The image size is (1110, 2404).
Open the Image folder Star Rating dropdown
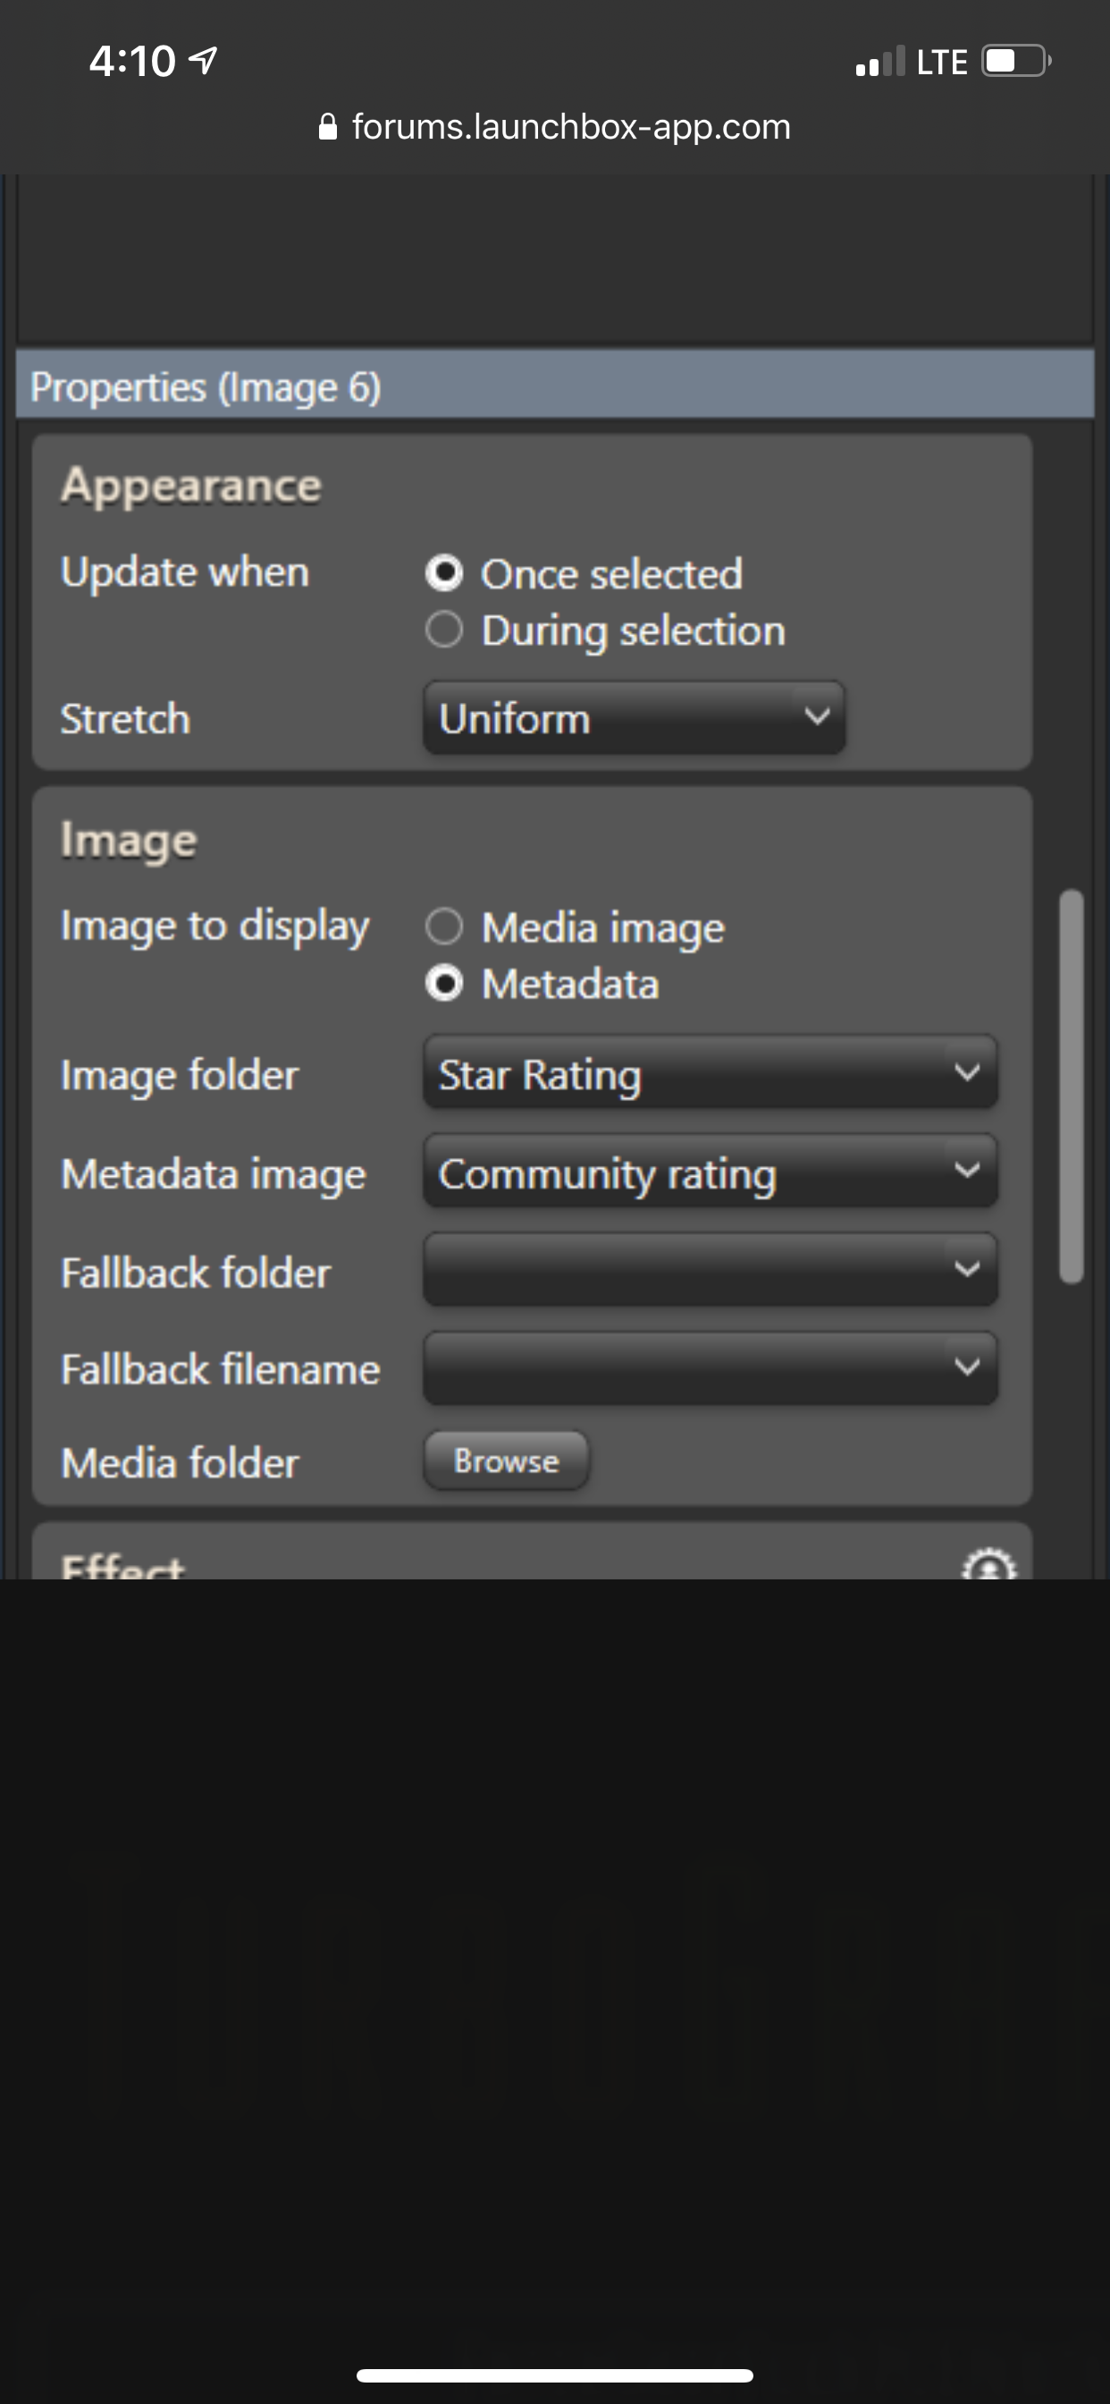click(x=711, y=1073)
